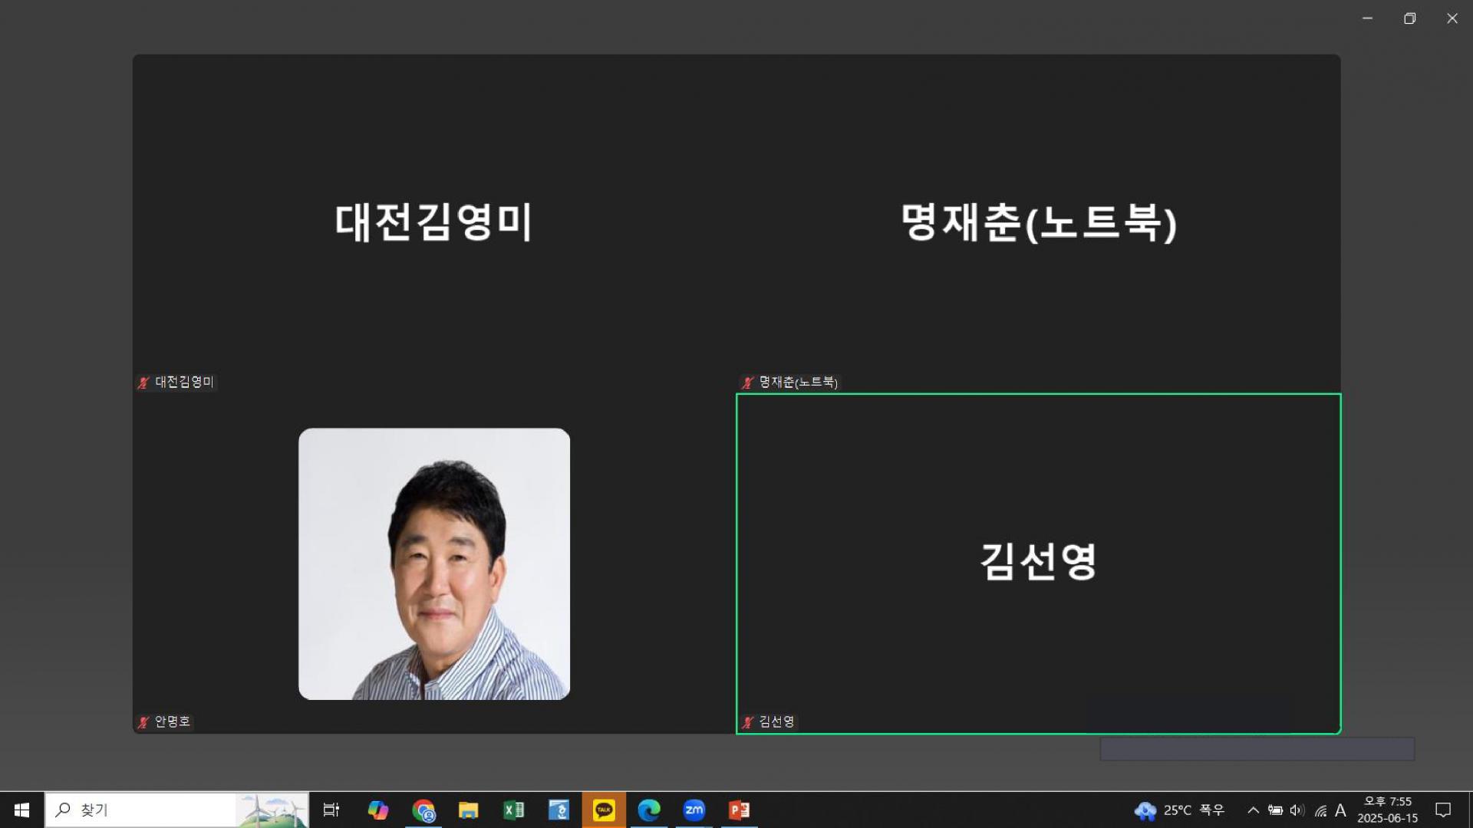Viewport: 1473px width, 828px height.
Task: Open the Copilot taskbar icon
Action: coord(377,810)
